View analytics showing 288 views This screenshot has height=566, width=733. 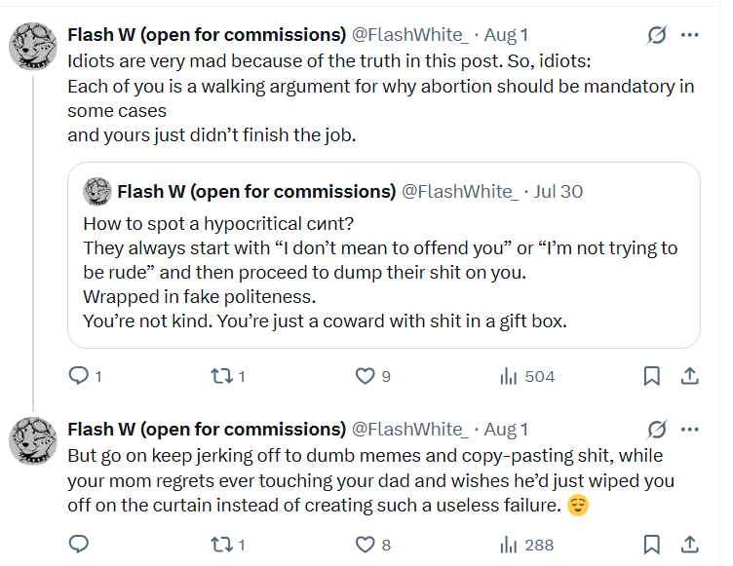pyautogui.click(x=509, y=545)
